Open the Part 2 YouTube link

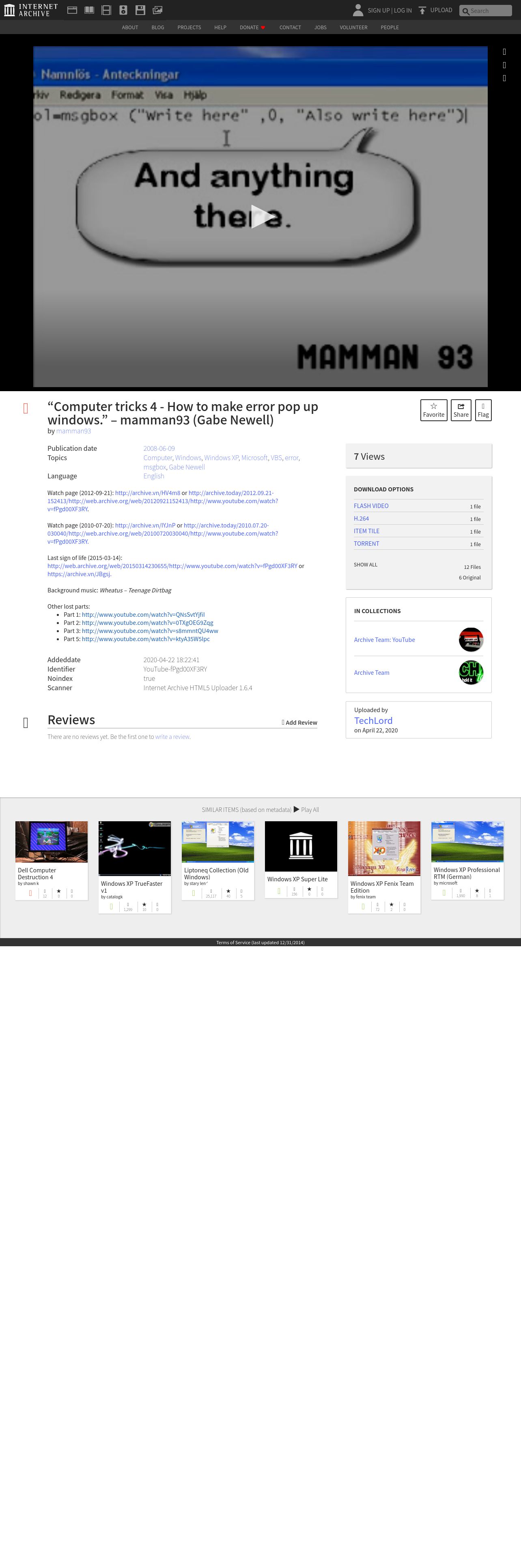[147, 622]
